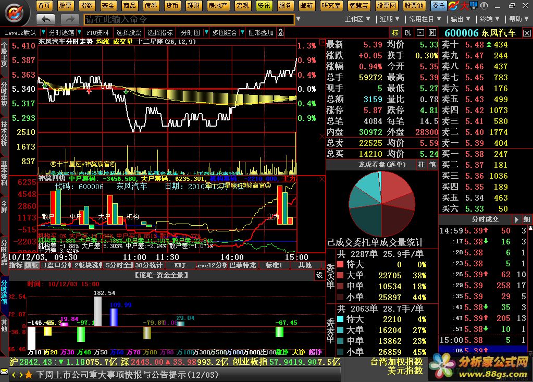Viewport: 533px width, 382px height.
Task: Select the KDJ indicator tab
Action: [x=180, y=265]
